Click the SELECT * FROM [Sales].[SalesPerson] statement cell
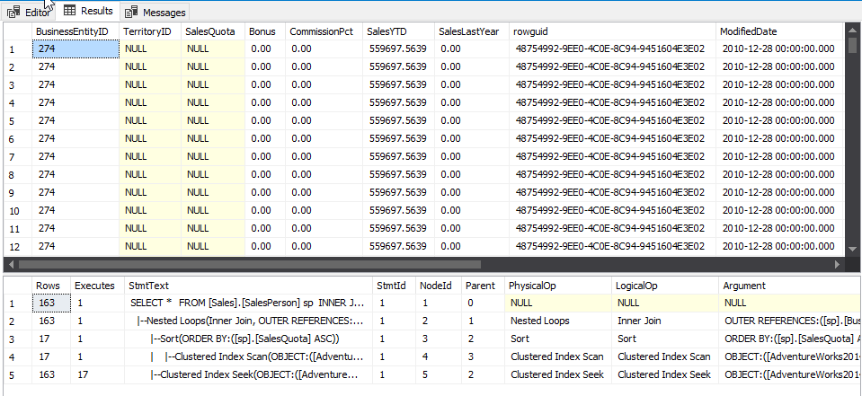 (x=248, y=303)
